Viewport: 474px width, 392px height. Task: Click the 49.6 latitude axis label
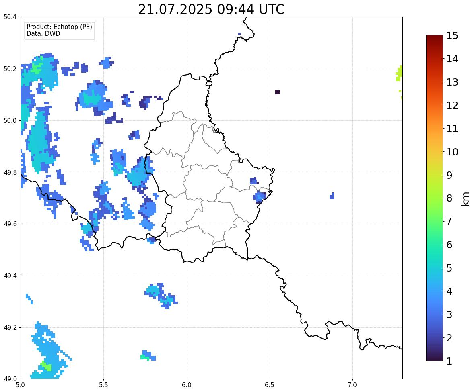tap(10, 224)
